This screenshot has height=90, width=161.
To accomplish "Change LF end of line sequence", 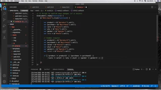I will click(127, 86).
